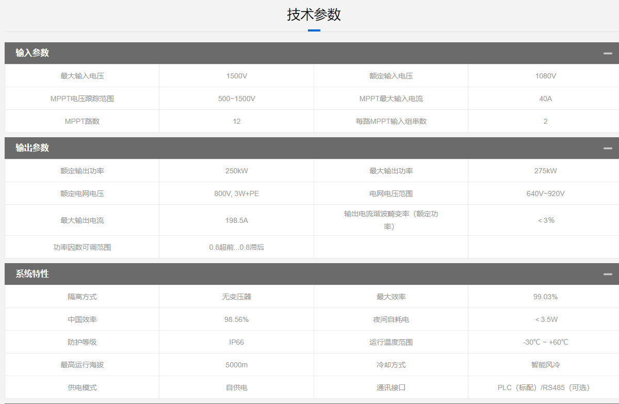Viewport: 619px width, 404px height.
Task: Click the 技术参数 page heading
Action: coord(314,14)
